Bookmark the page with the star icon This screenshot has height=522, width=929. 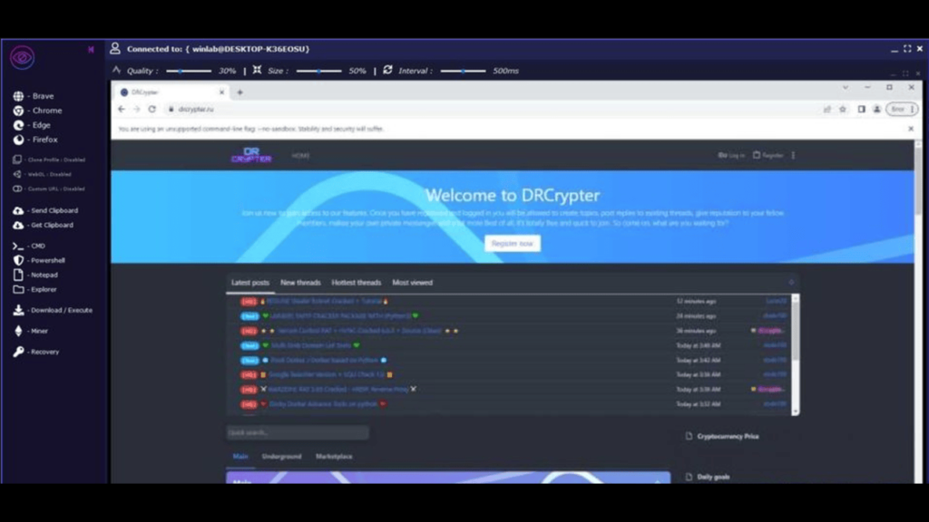pos(843,110)
